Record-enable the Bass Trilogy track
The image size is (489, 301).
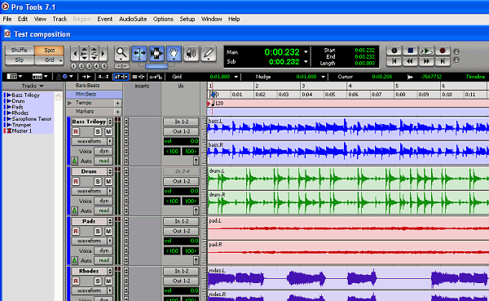coord(76,132)
